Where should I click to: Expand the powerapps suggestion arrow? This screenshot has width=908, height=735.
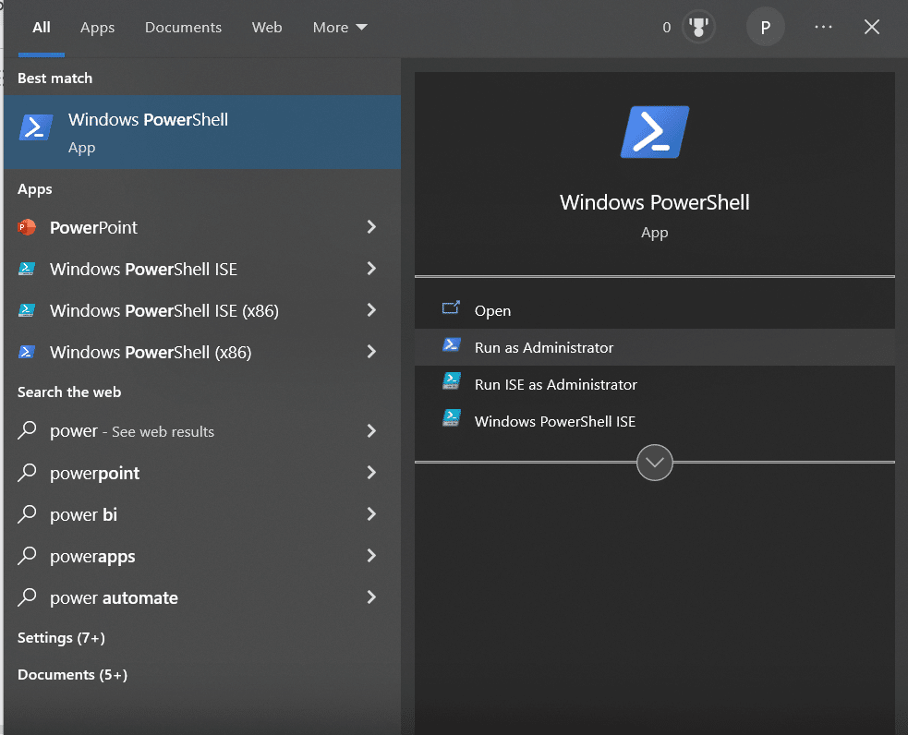(371, 556)
